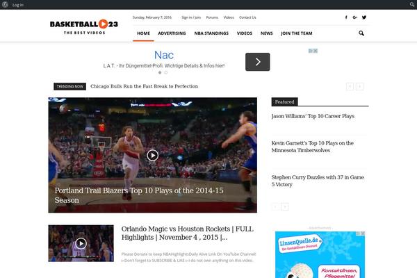Click the WordPress logo in the admin bar
This screenshot has width=417, height=278.
tap(5, 5)
